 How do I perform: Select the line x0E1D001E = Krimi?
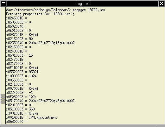tap(22, 68)
